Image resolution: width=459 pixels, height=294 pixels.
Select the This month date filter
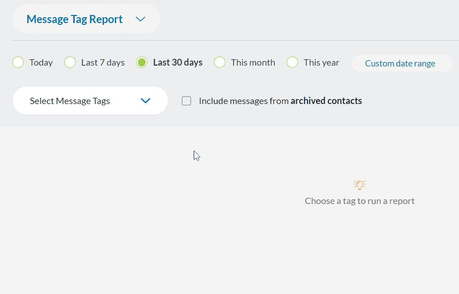(220, 62)
